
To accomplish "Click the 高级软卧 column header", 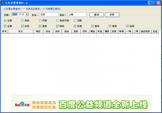I will tap(145, 31).
